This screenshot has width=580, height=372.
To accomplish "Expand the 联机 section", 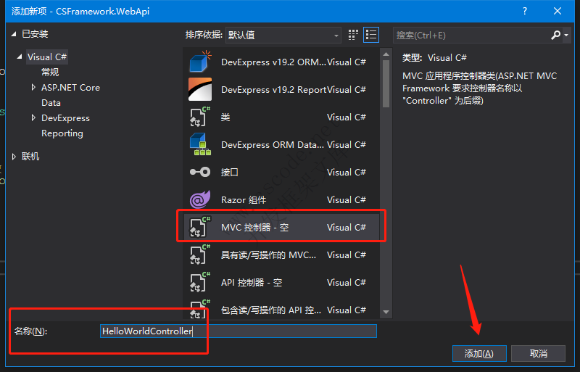I will click(14, 157).
